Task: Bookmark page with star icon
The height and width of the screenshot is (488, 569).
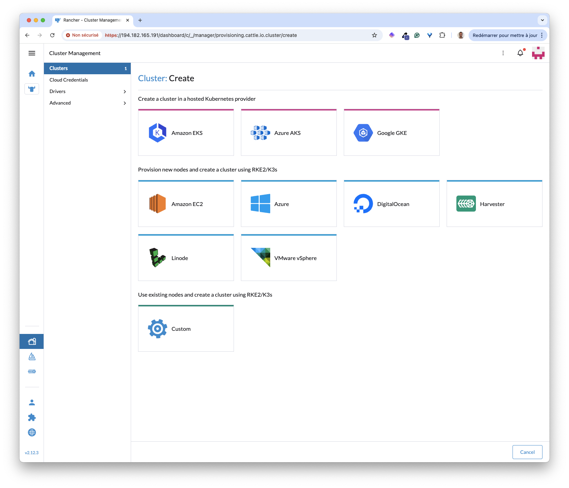Action: coord(374,35)
